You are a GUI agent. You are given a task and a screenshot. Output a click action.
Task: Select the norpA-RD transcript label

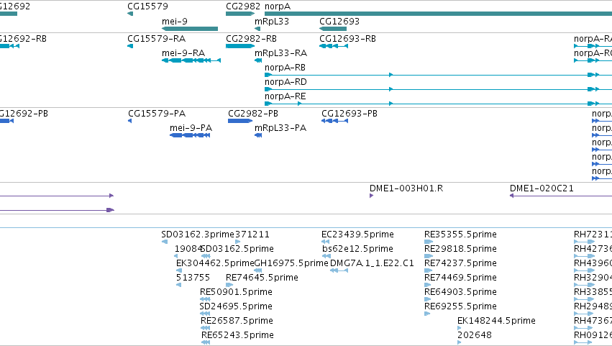coord(286,82)
